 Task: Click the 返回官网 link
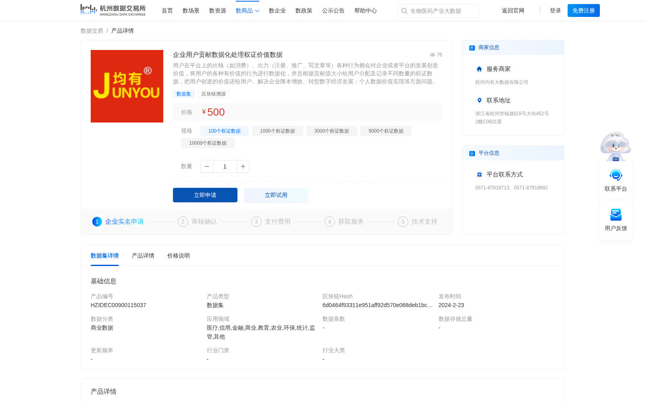pyautogui.click(x=513, y=11)
